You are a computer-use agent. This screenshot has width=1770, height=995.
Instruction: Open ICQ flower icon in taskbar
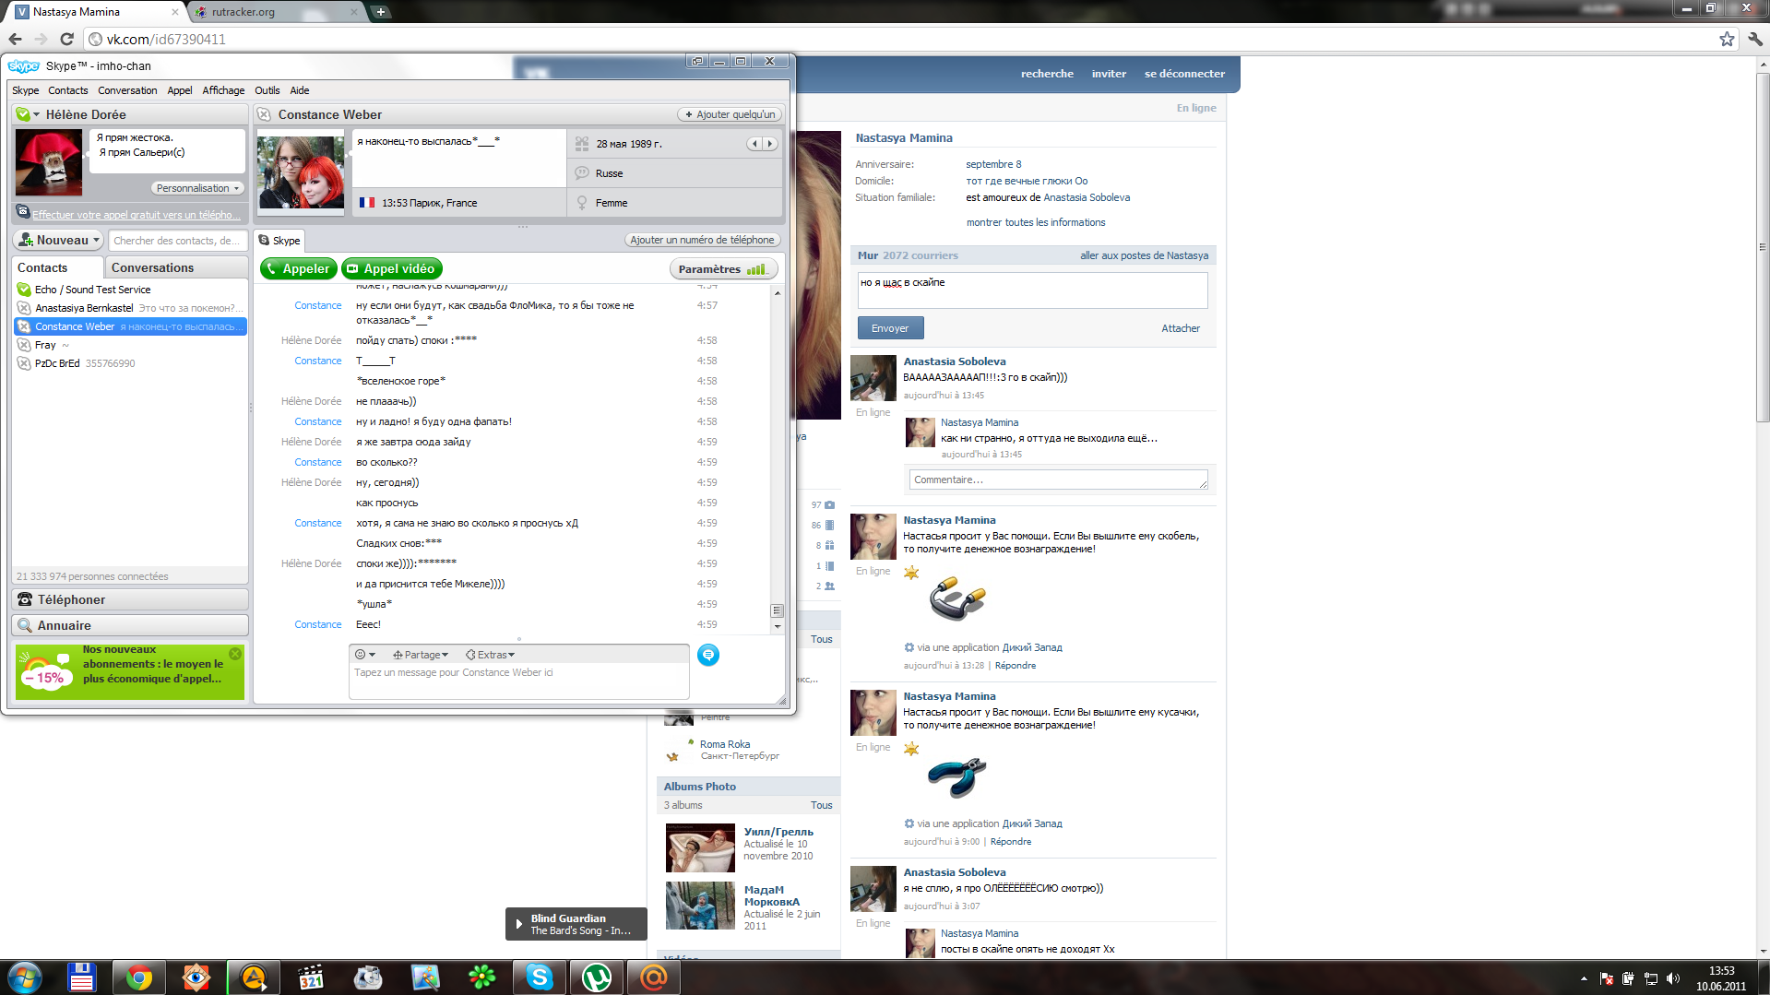click(x=482, y=977)
